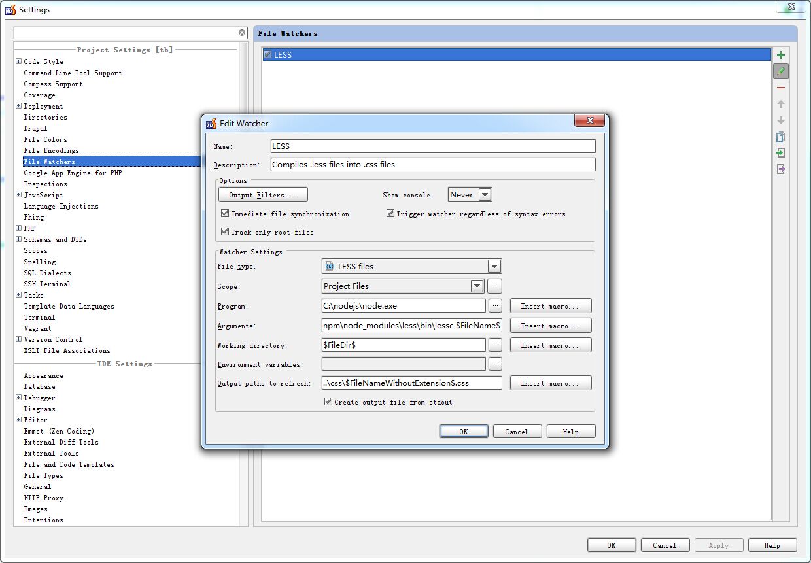Expand the PHP tree node
The width and height of the screenshot is (811, 563).
[19, 228]
